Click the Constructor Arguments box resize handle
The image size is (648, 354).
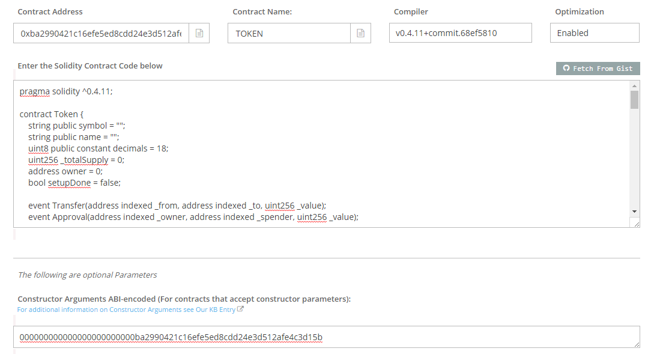click(x=636, y=344)
